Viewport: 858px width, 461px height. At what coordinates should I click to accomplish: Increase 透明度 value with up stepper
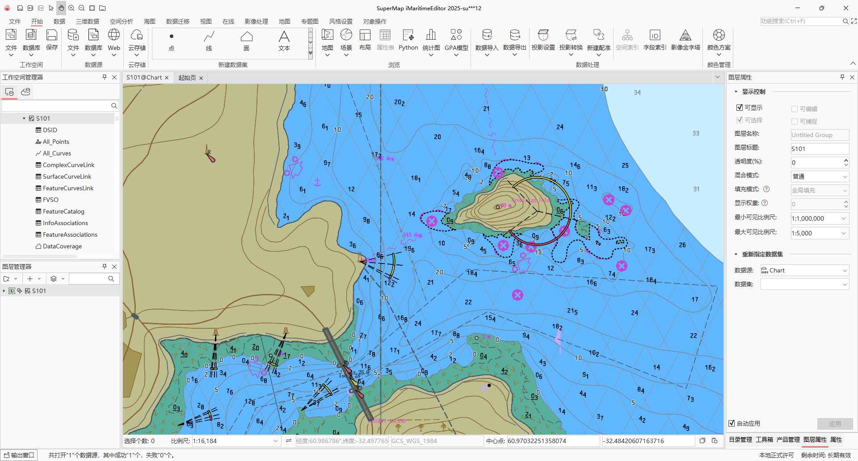(846, 160)
